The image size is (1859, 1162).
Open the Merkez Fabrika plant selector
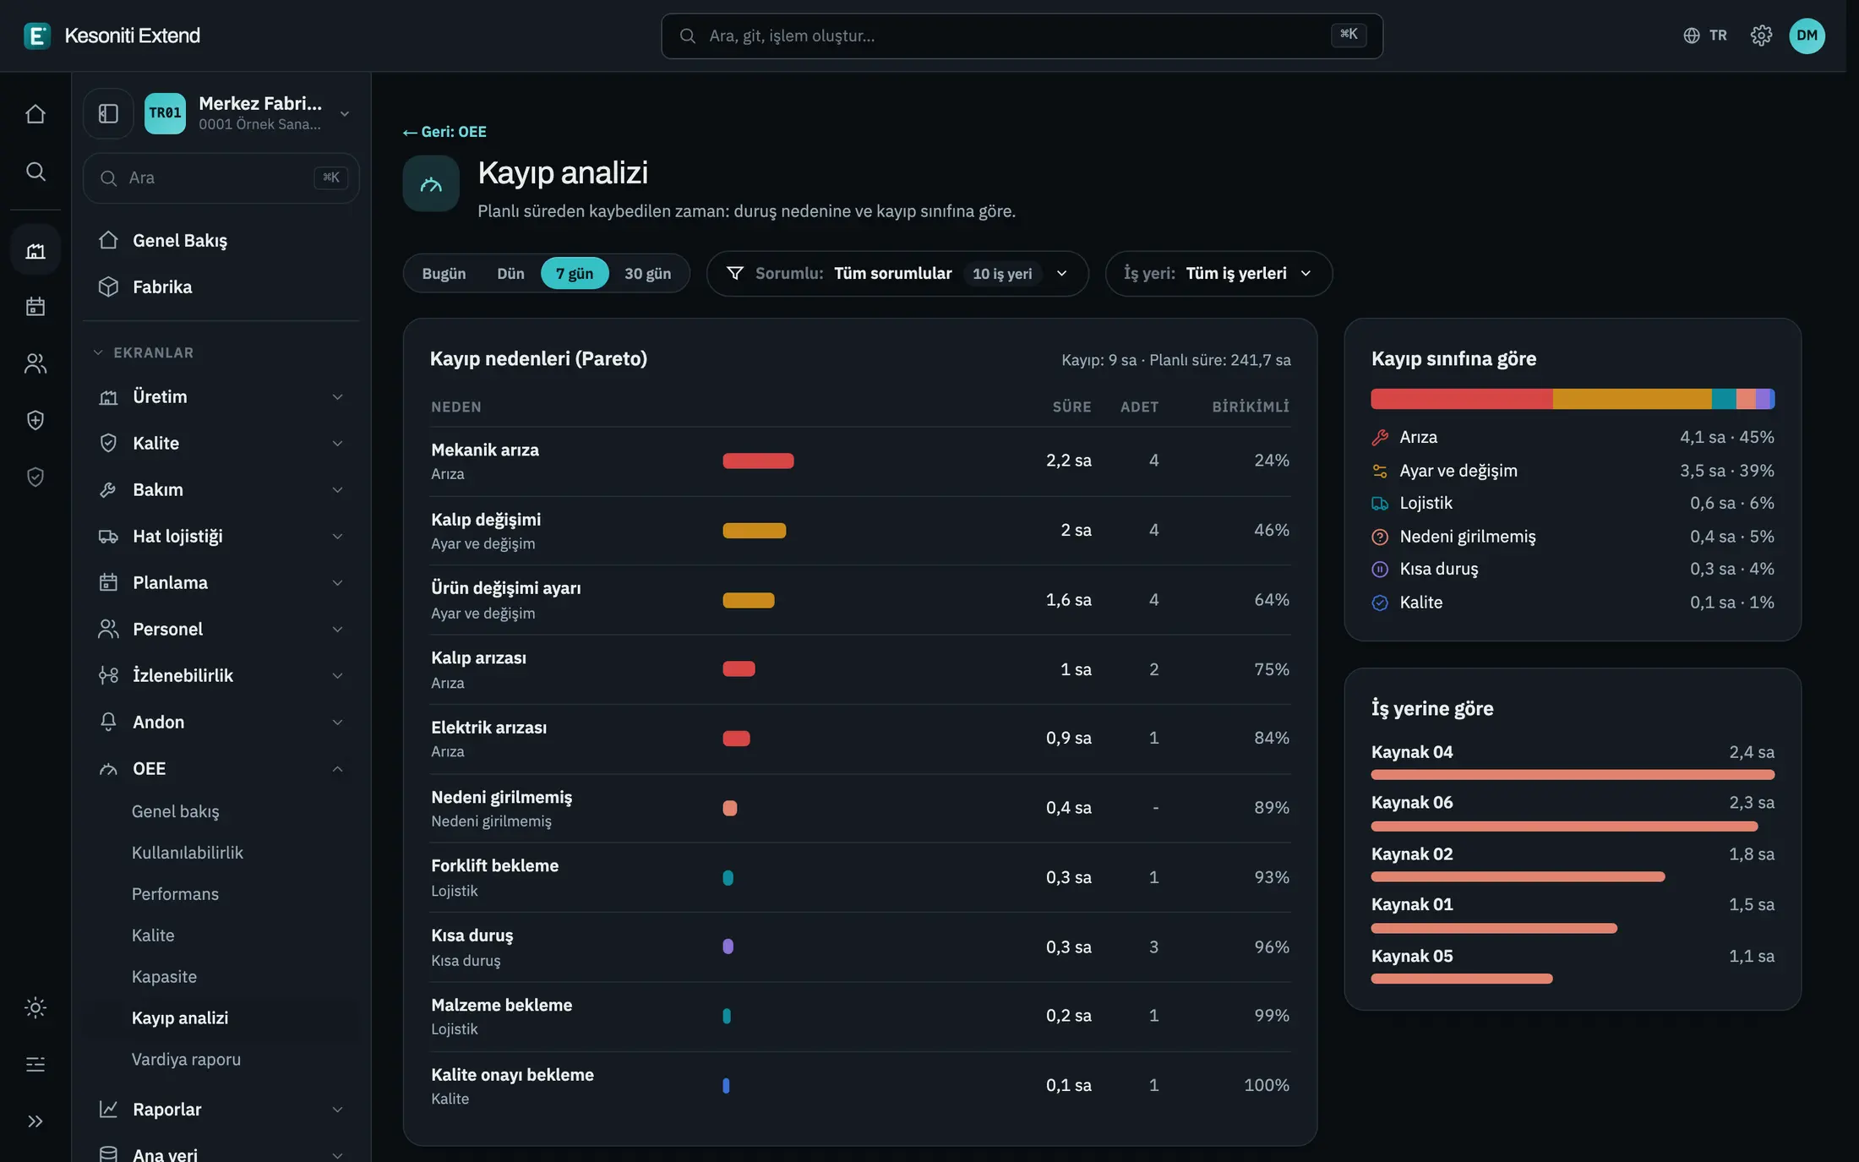248,113
